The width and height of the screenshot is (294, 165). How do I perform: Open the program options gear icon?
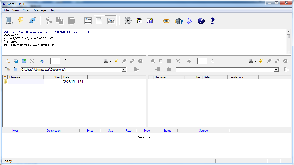click(x=127, y=21)
